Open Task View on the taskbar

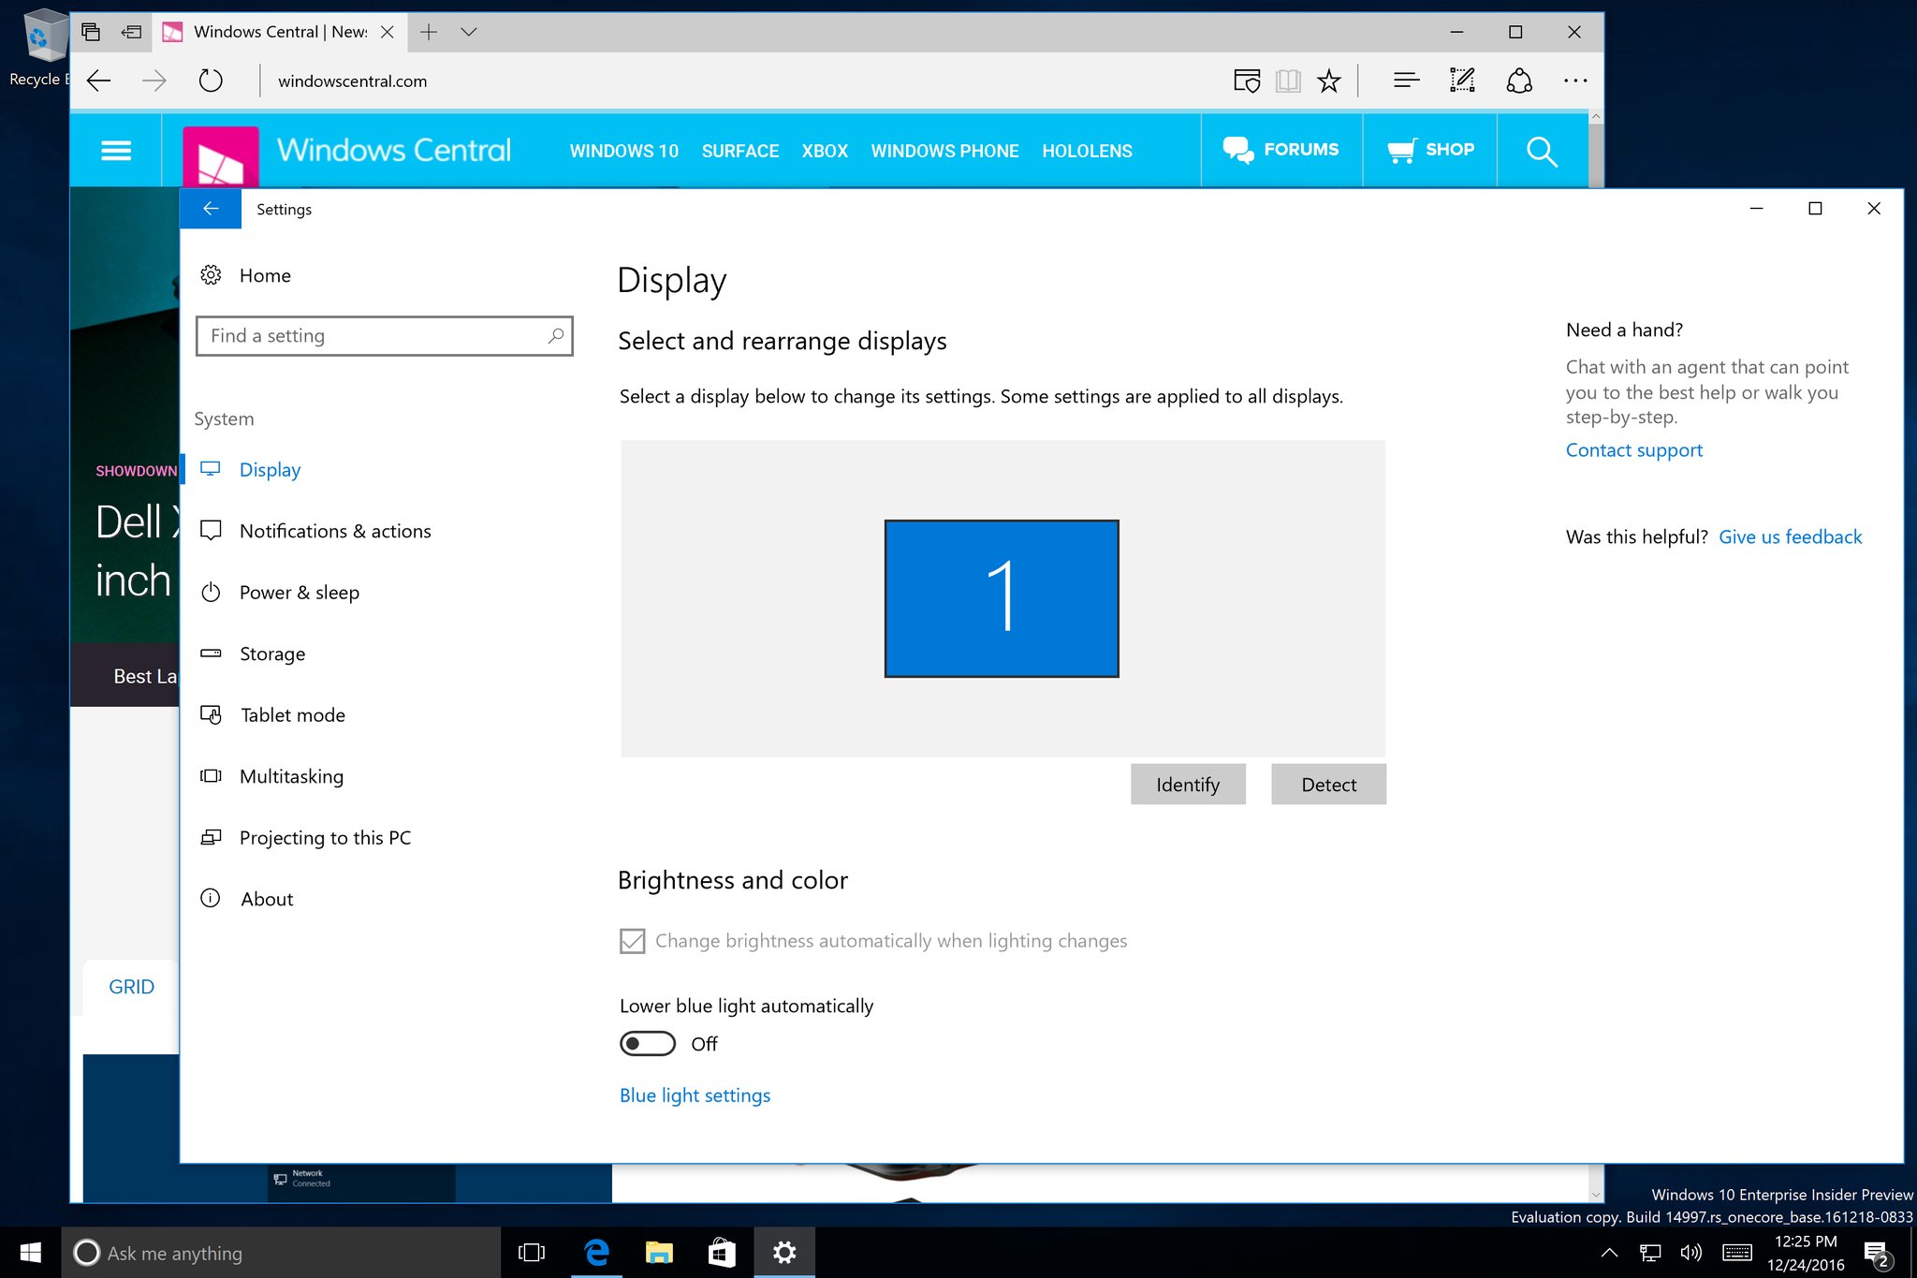pyautogui.click(x=532, y=1253)
